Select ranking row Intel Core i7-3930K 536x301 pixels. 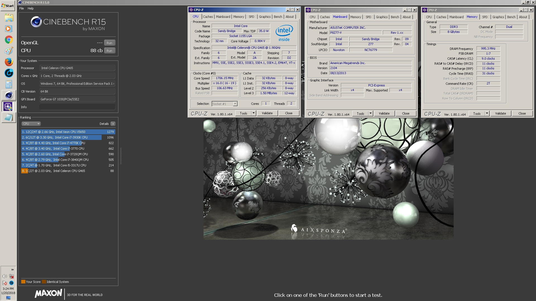(68, 137)
